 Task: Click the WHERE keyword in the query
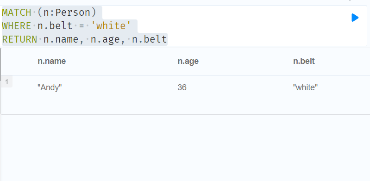click(x=17, y=26)
